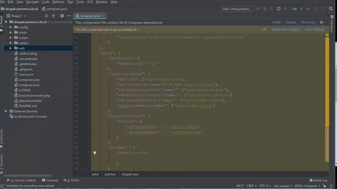Image resolution: width=337 pixels, height=189 pixels.
Task: Click the Install composer link
Action: point(276,22)
